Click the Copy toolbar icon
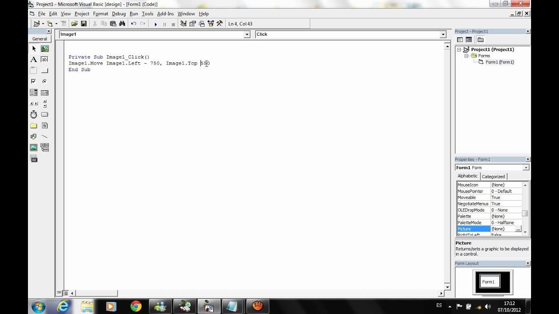 pyautogui.click(x=104, y=24)
